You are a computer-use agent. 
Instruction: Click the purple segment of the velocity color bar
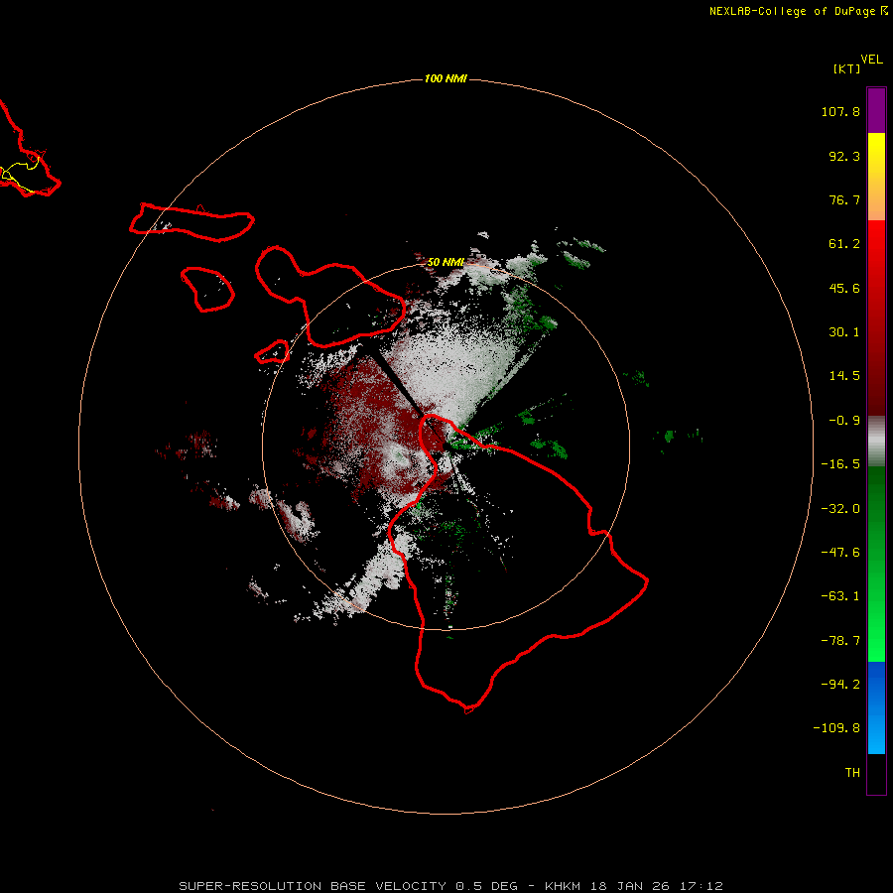pyautogui.click(x=876, y=110)
